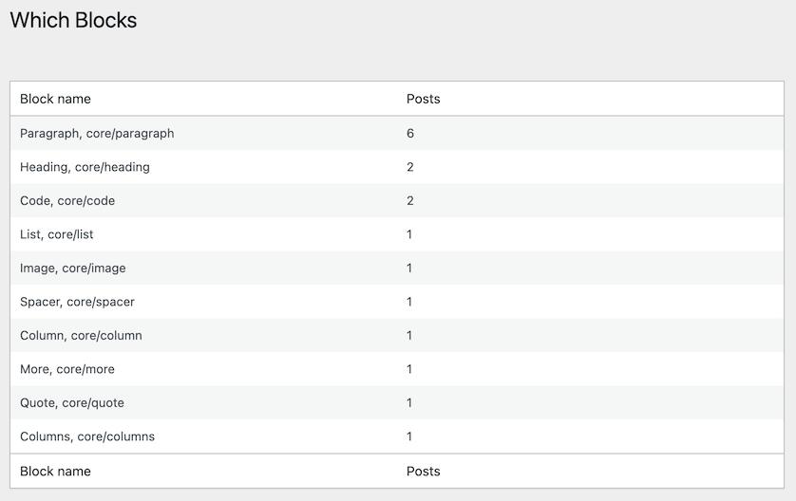Click the post count 2 for Heading
Viewport: 796px width, 501px height.
[x=410, y=167]
